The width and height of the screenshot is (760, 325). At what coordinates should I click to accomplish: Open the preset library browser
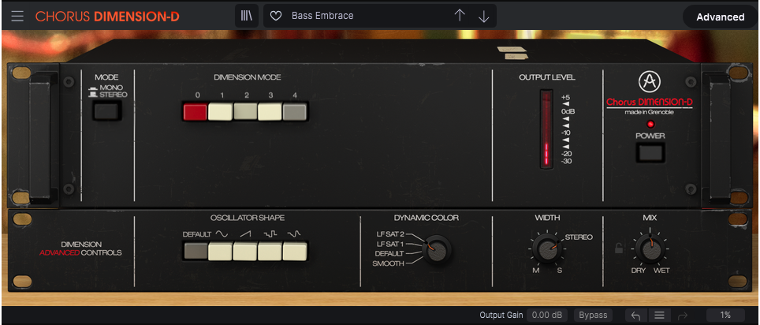tap(247, 16)
